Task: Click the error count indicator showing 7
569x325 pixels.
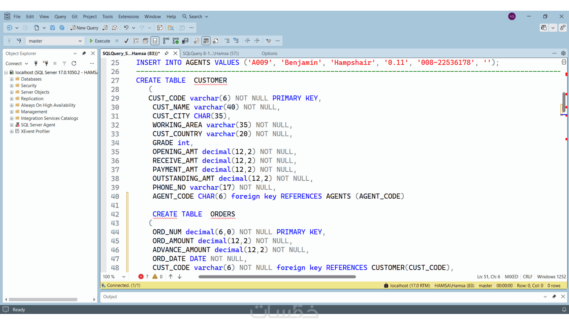Action: pos(144,277)
